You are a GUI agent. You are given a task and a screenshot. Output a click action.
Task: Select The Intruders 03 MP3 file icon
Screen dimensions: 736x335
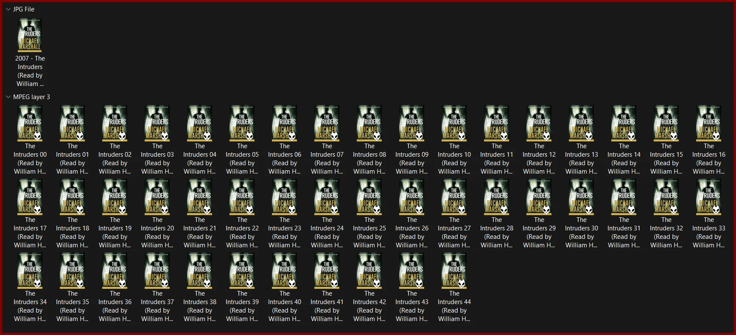coord(157,123)
